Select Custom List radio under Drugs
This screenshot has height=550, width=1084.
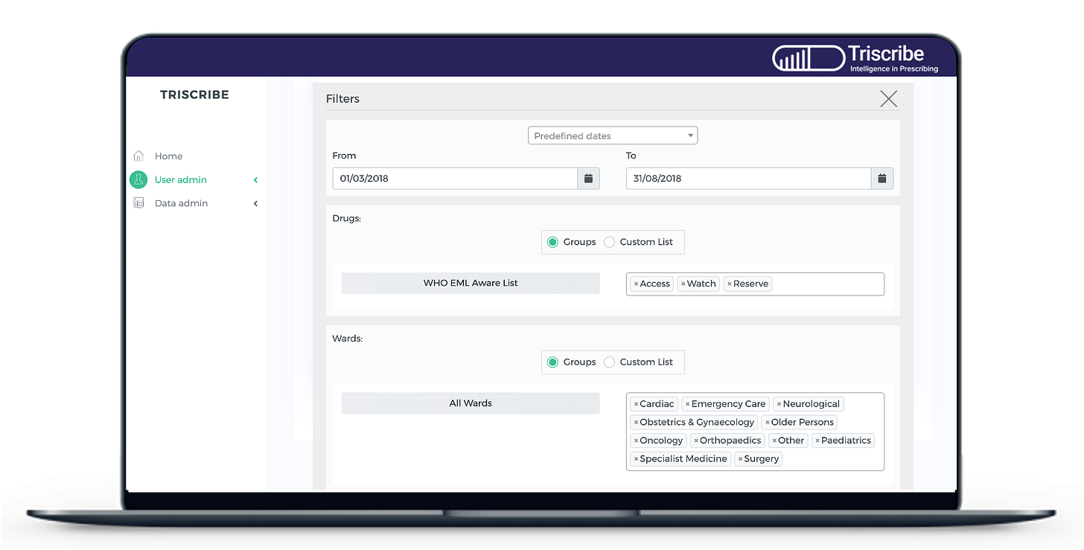tap(609, 242)
